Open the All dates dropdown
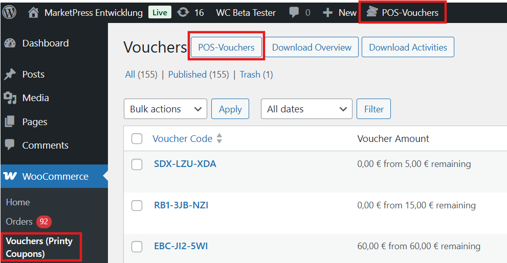Screen dimensions: 507x263 [x=306, y=109]
